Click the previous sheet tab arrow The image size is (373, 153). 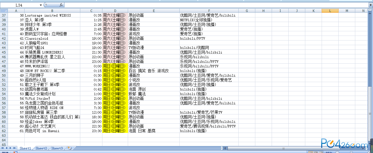pos(7,148)
